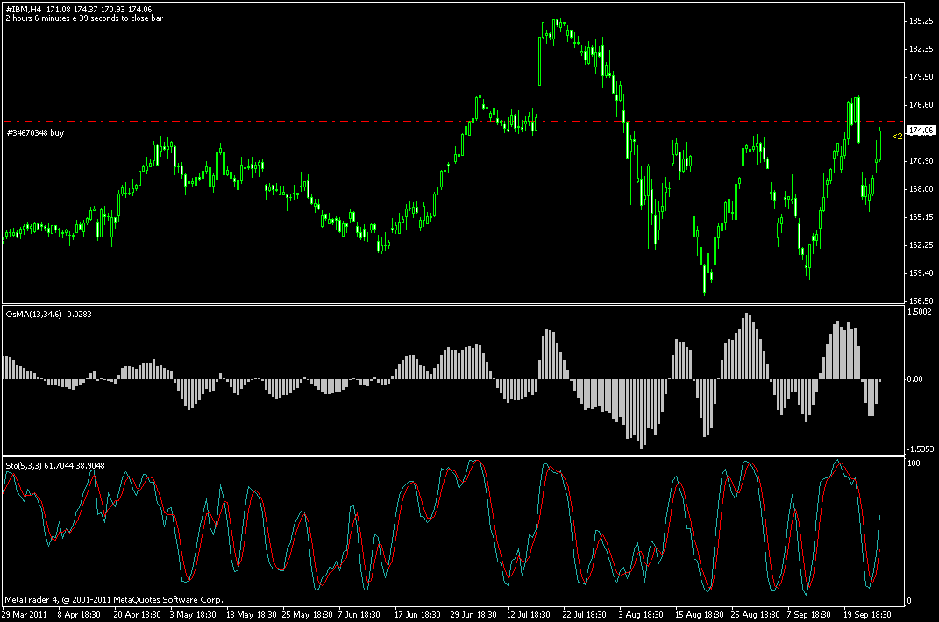
Task: Click the 1.5002 OsMA scale maximum
Action: [920, 312]
